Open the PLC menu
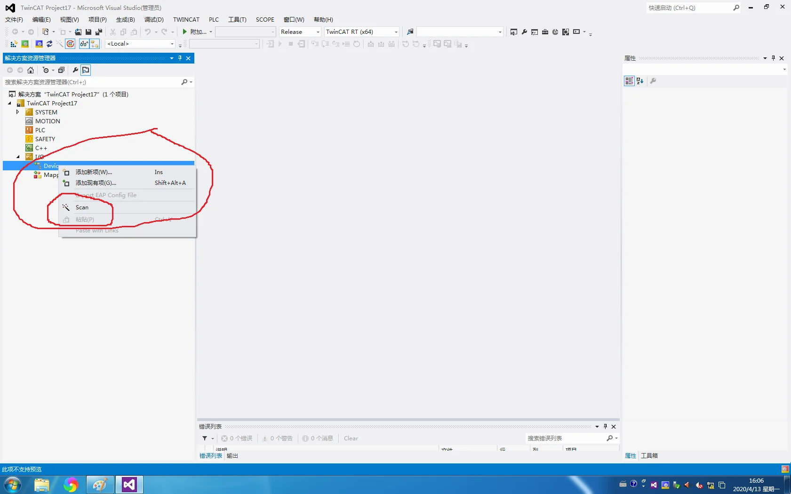Image resolution: width=791 pixels, height=494 pixels. (214, 19)
